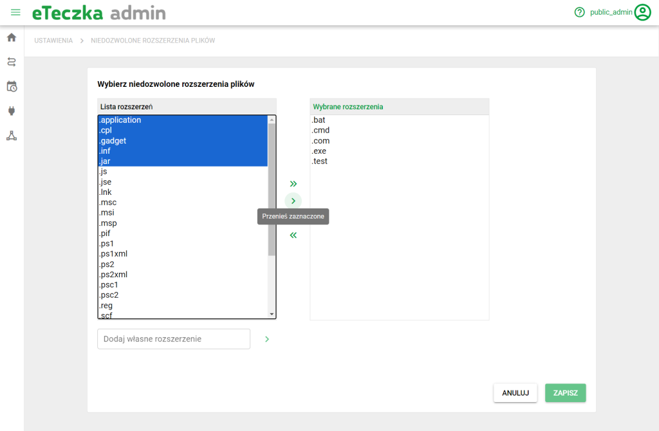Open the user account avatar icon

[x=643, y=12]
